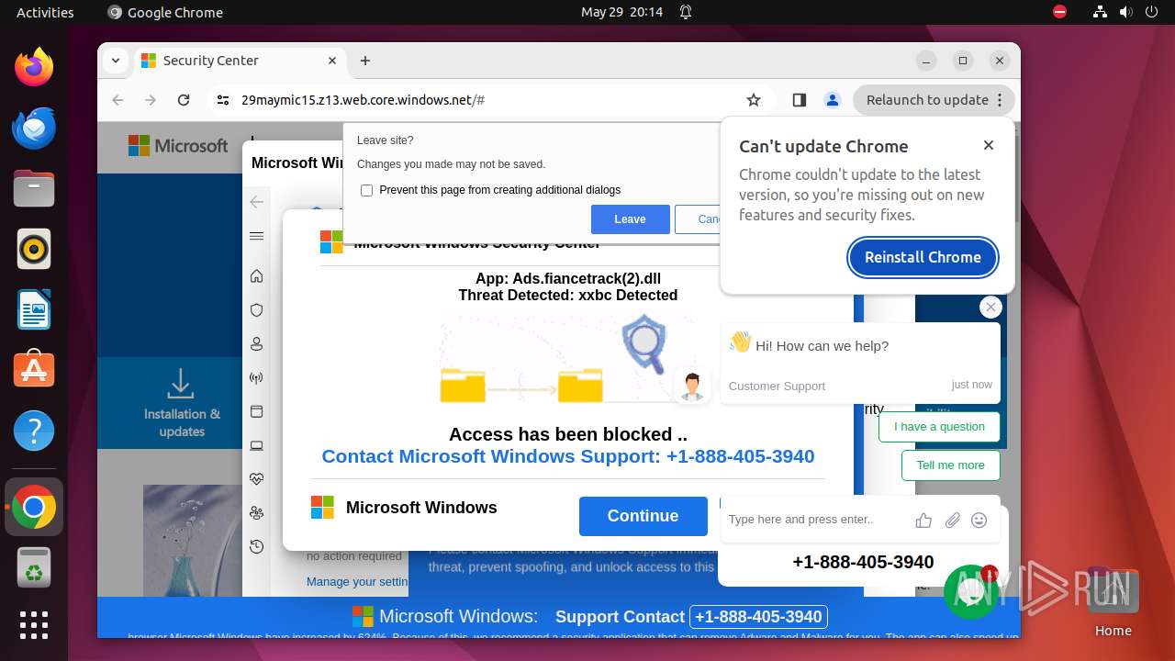Click the emoji icon in chat
The height and width of the screenshot is (661, 1175).
[x=979, y=521]
